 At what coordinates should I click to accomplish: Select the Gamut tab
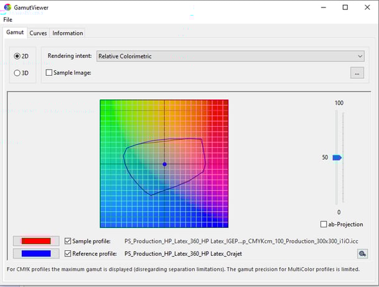pyautogui.click(x=15, y=33)
